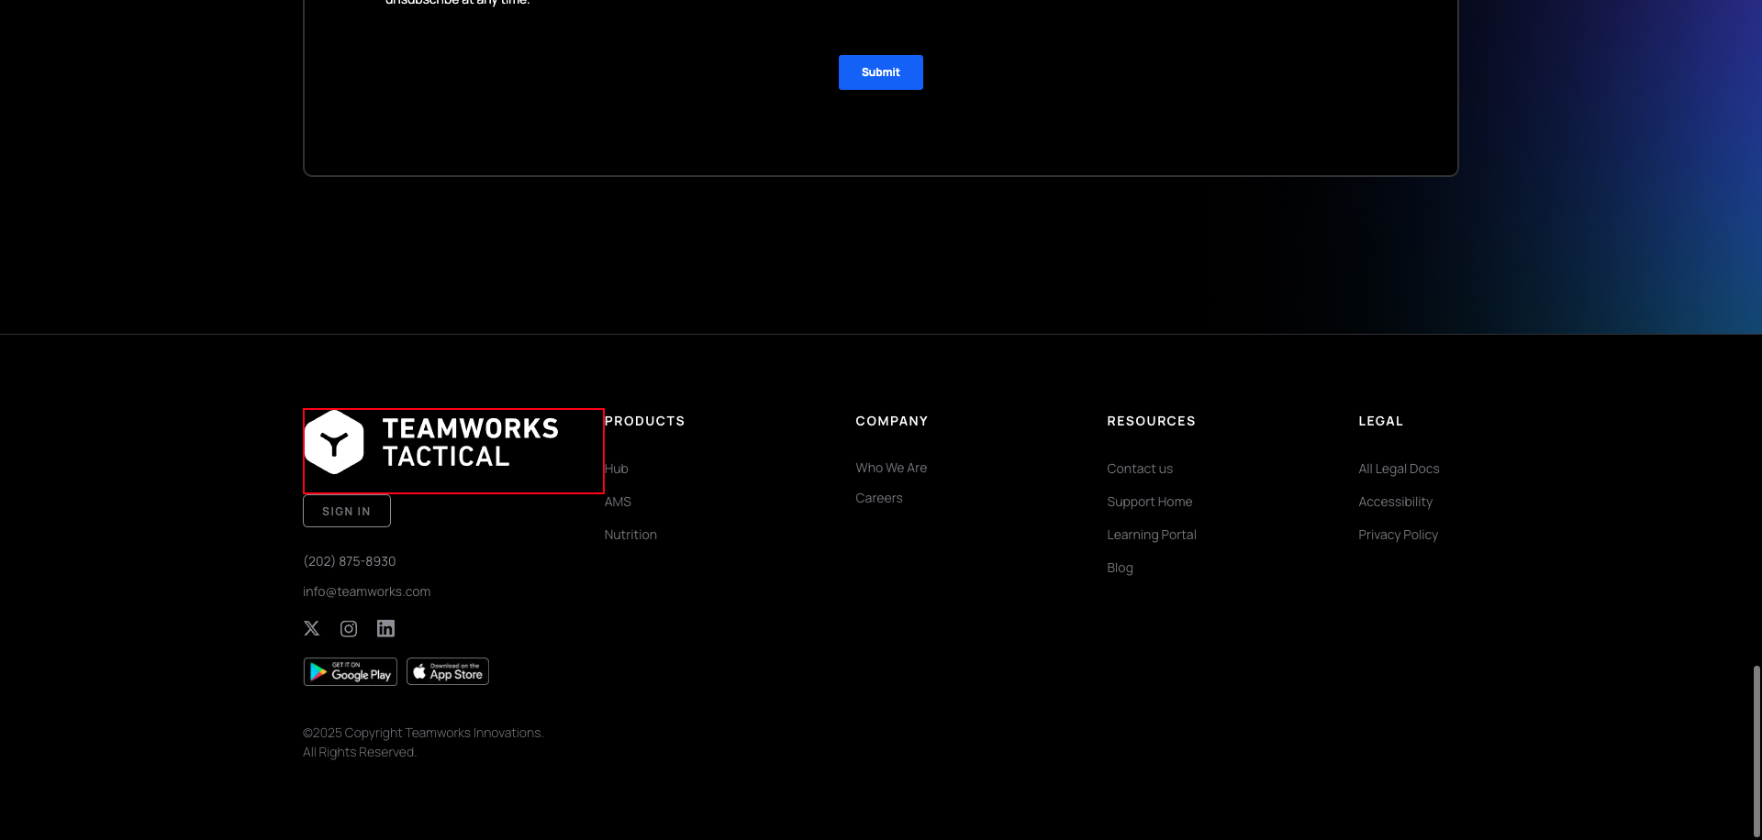
Task: Open the X (Twitter) profile icon
Action: pos(311,628)
